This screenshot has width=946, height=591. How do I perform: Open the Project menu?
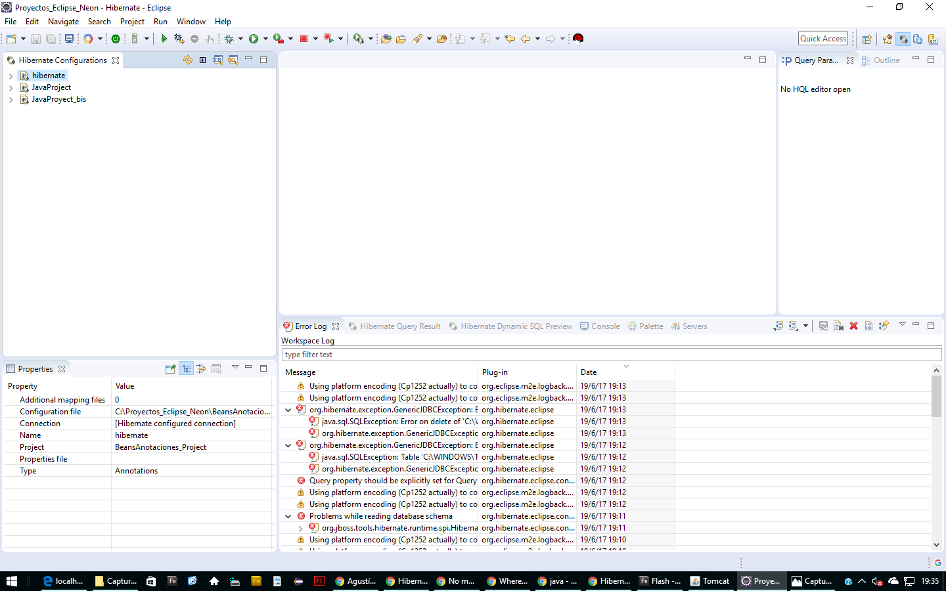click(x=132, y=22)
